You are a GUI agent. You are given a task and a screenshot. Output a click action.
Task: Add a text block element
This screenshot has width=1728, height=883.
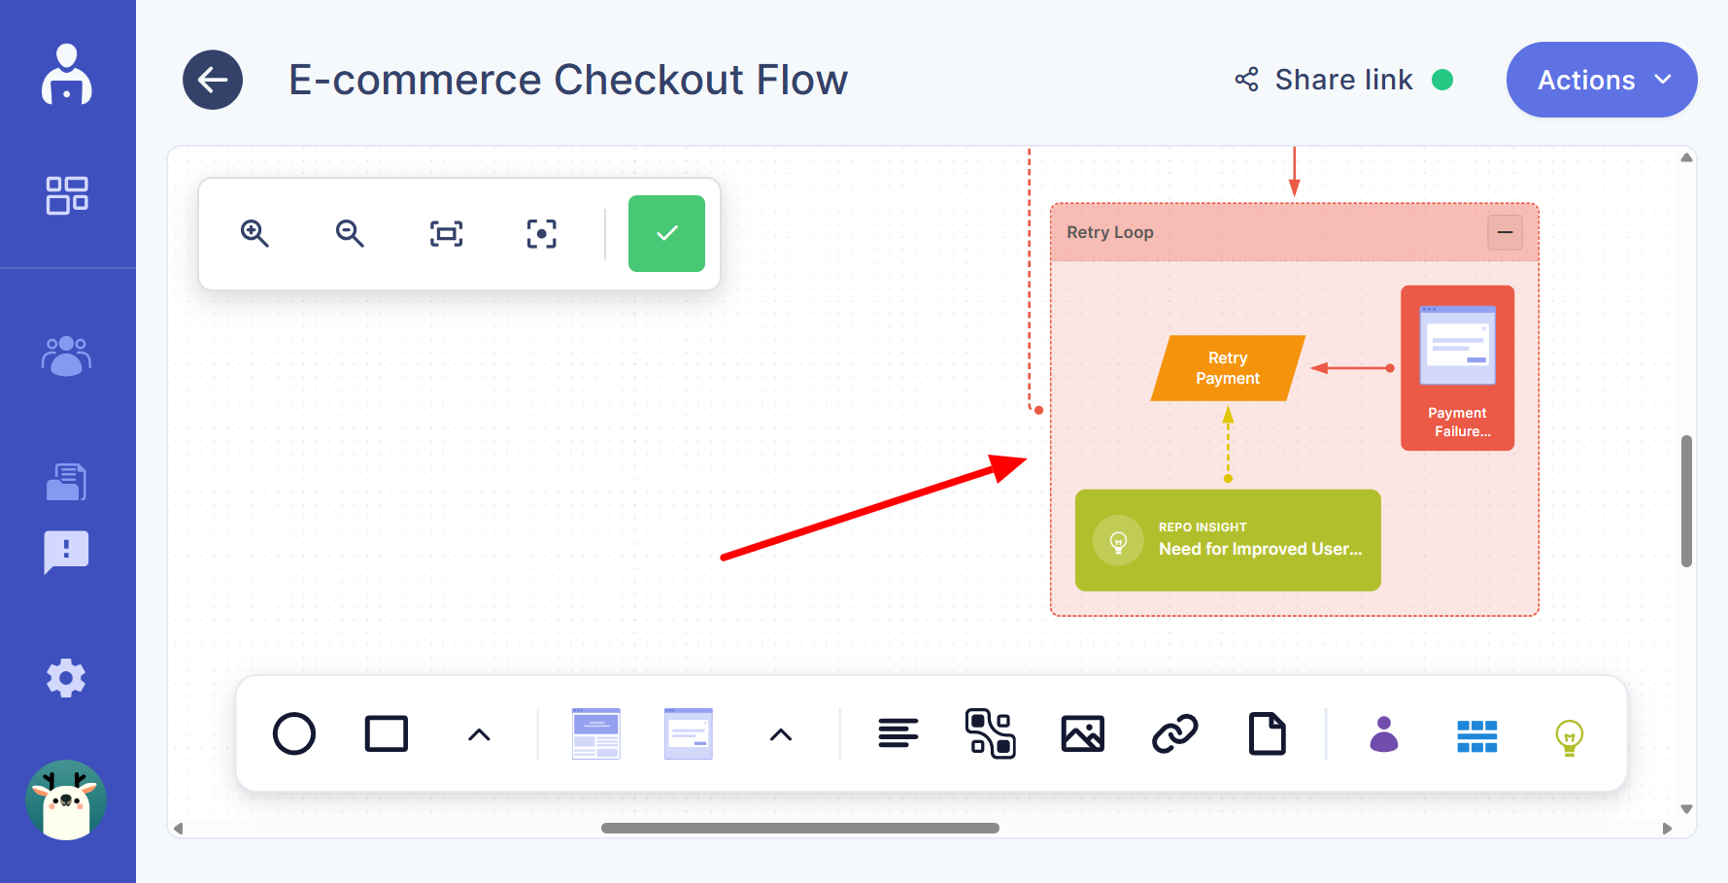pos(898,733)
